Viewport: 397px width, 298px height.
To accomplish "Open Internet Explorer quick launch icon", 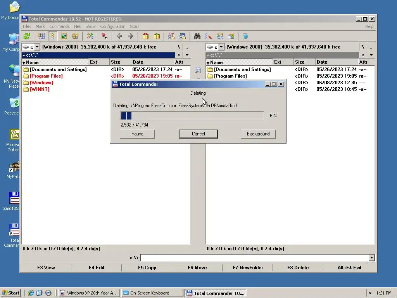I will pyautogui.click(x=31, y=293).
